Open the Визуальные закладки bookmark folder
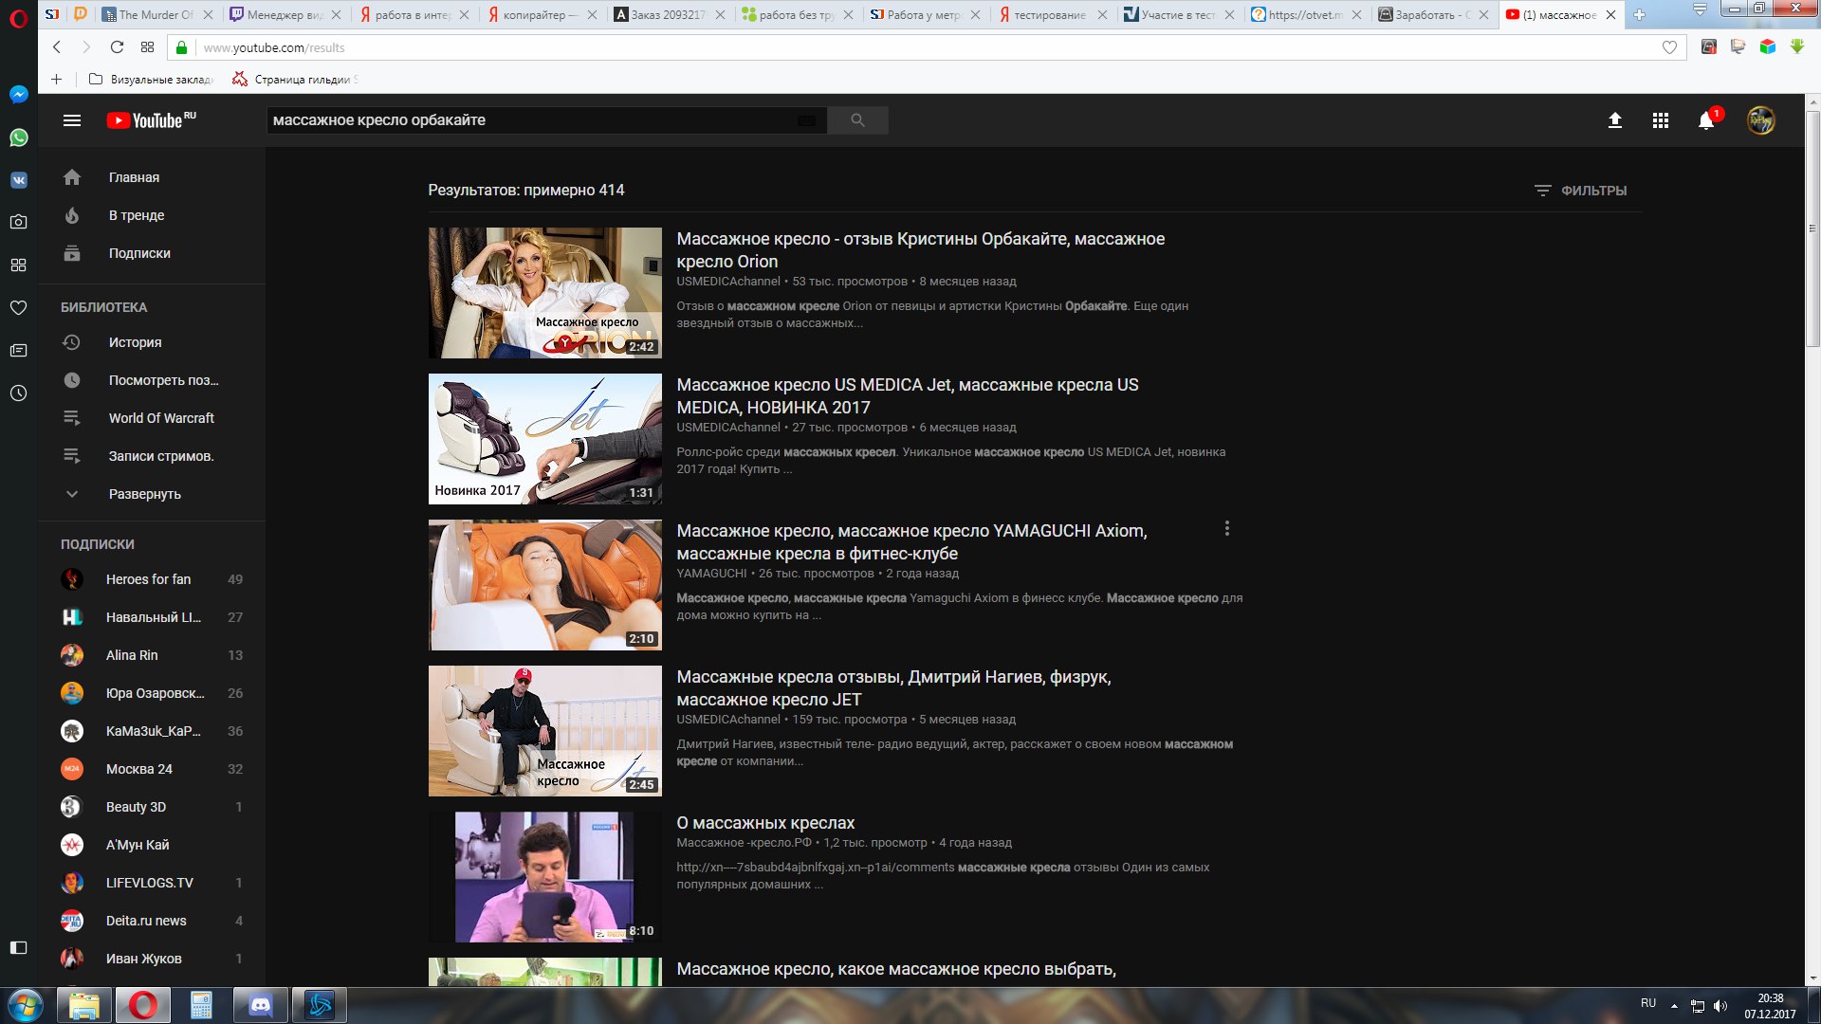This screenshot has width=1821, height=1024. tap(151, 80)
